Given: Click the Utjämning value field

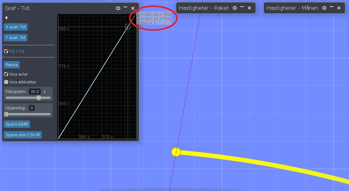Looking at the screenshot, I should coord(32,108).
